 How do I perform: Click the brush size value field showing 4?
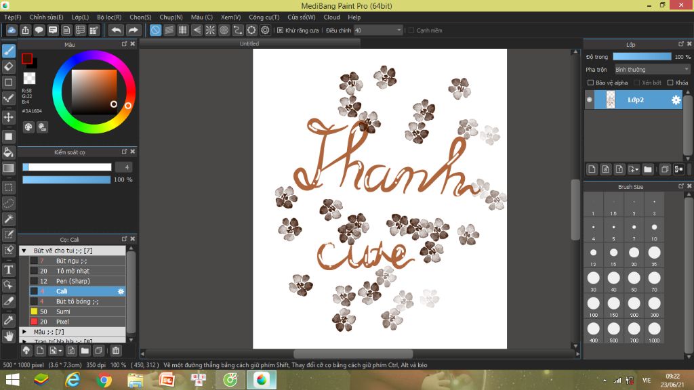pyautogui.click(x=124, y=167)
